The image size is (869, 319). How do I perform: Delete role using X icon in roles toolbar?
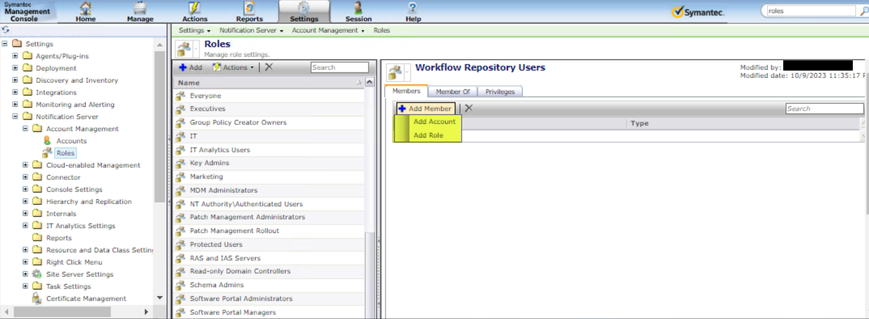[x=269, y=67]
